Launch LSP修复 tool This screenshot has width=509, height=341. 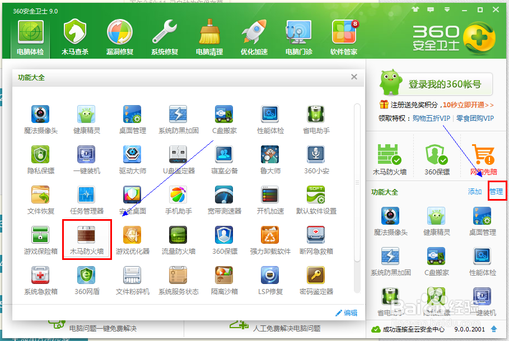point(270,281)
